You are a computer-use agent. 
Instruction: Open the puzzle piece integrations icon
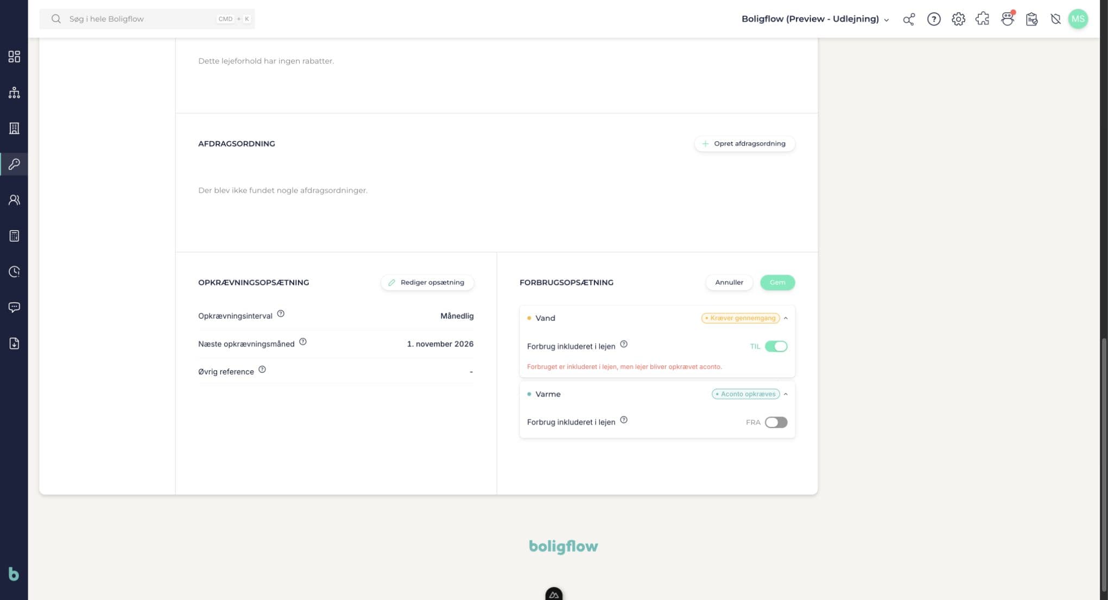click(982, 19)
